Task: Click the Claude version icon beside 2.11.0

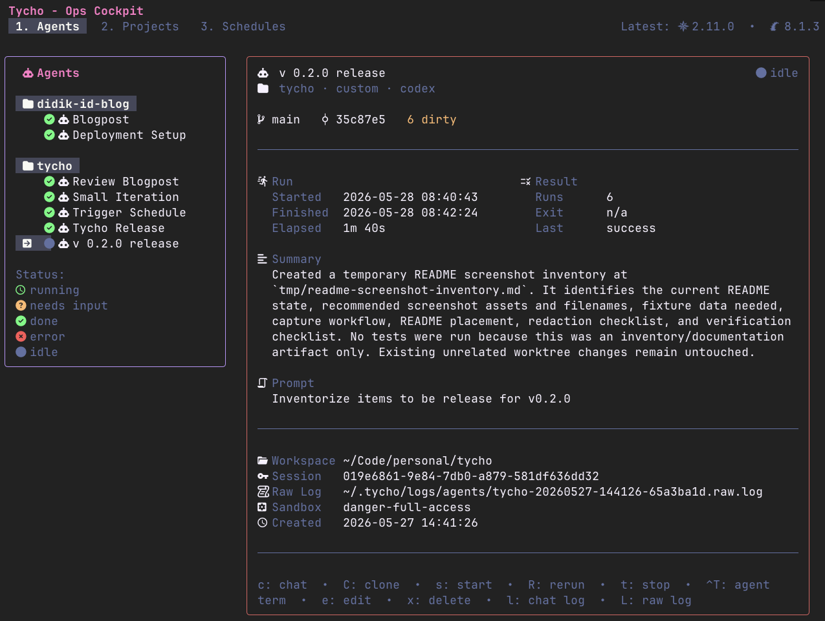Action: pos(683,26)
